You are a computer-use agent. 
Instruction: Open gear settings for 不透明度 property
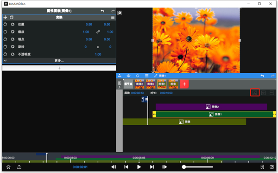coord(13,54)
